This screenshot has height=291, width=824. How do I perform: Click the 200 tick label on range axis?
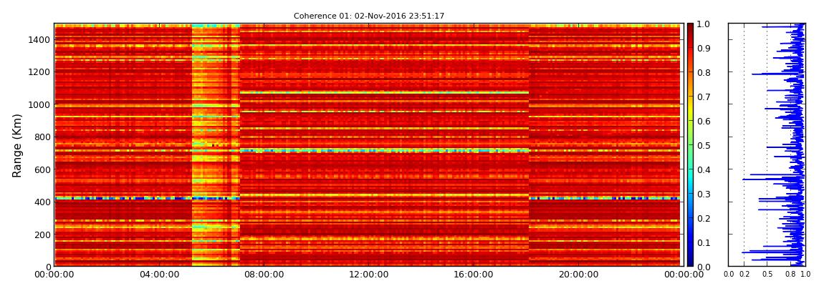click(x=42, y=235)
